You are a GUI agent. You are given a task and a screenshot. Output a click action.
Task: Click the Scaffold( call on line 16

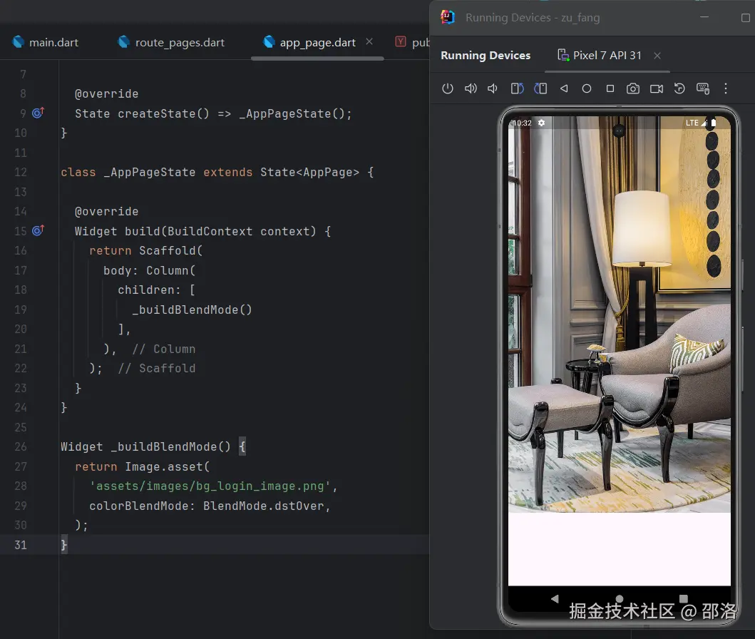click(171, 250)
